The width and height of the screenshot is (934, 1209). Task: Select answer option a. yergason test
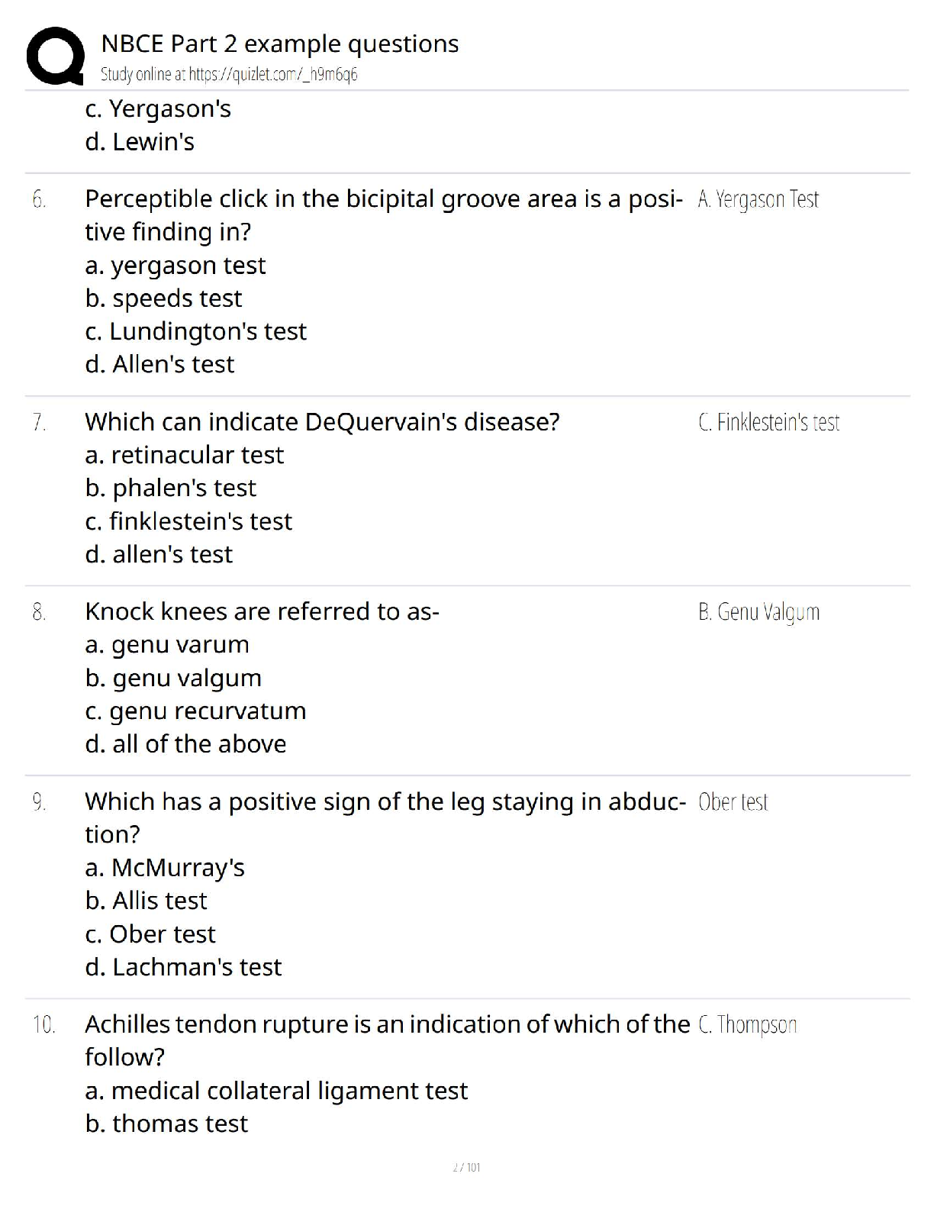pos(175,266)
